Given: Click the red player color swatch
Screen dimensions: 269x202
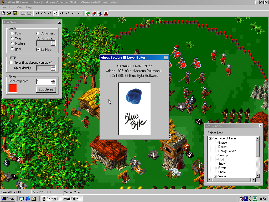Looking at the screenshot, I should (x=13, y=88).
